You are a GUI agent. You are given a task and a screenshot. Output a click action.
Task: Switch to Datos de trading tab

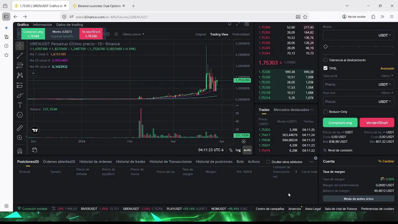coord(69,25)
